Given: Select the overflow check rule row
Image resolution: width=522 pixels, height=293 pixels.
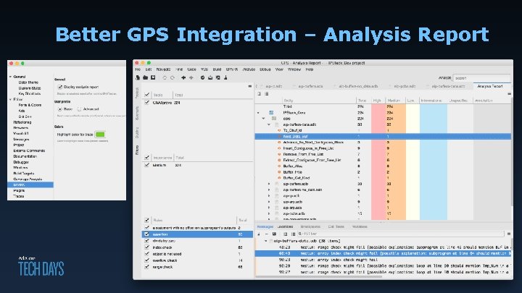Looking at the screenshot, I should (197, 260).
